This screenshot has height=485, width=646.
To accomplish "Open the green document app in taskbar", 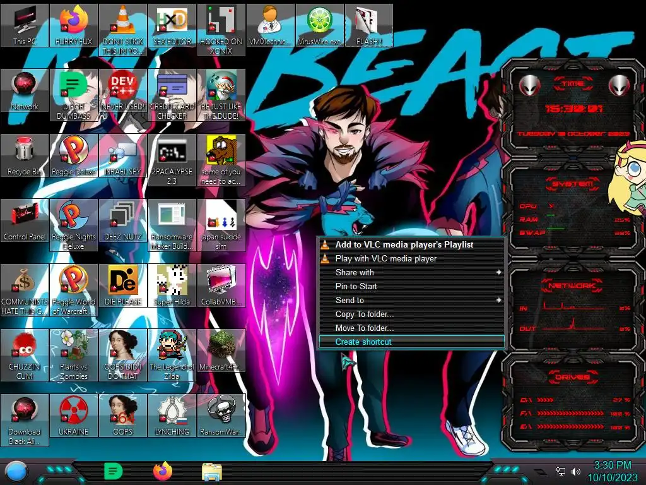I will pyautogui.click(x=113, y=471).
